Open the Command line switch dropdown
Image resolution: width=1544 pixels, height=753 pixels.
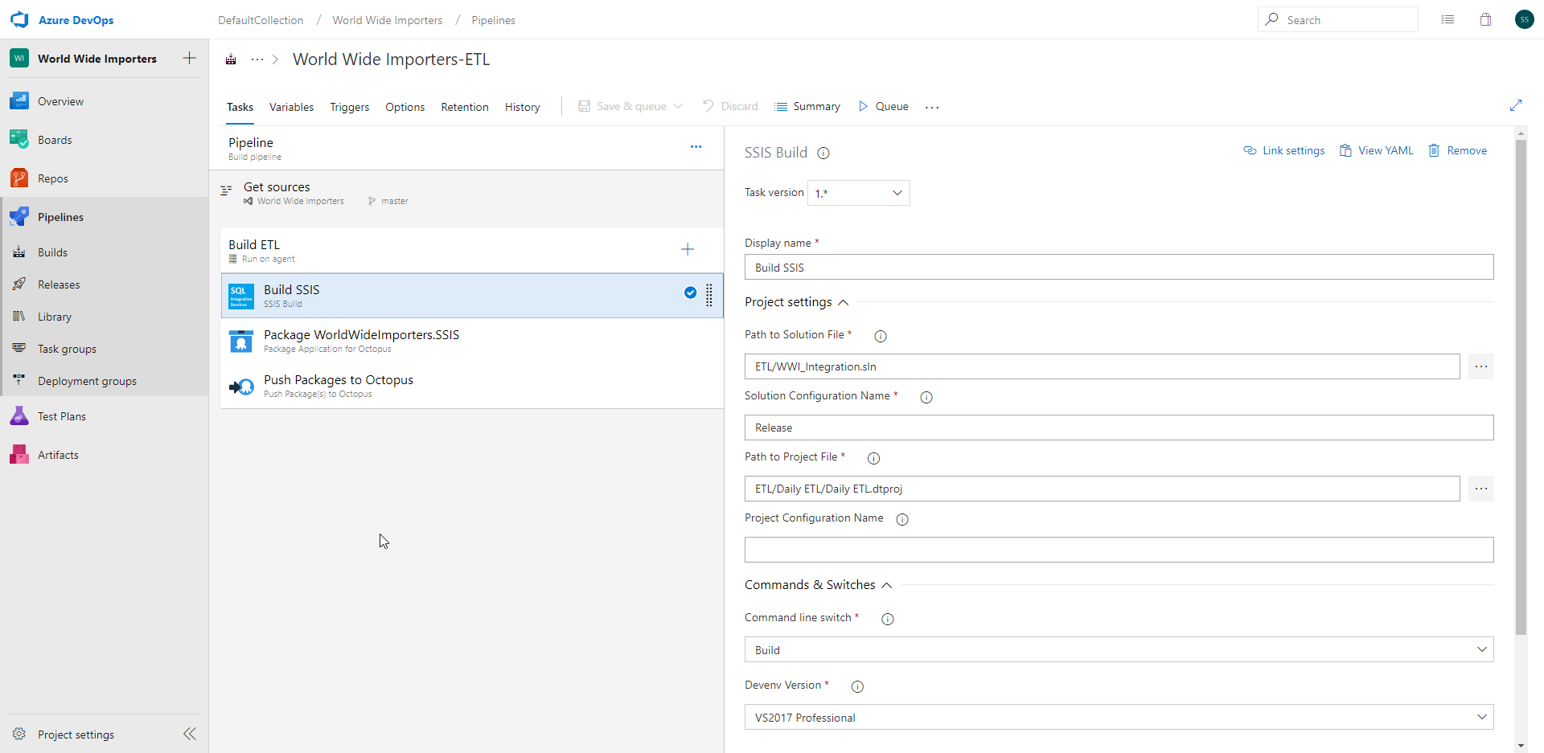(x=1119, y=649)
